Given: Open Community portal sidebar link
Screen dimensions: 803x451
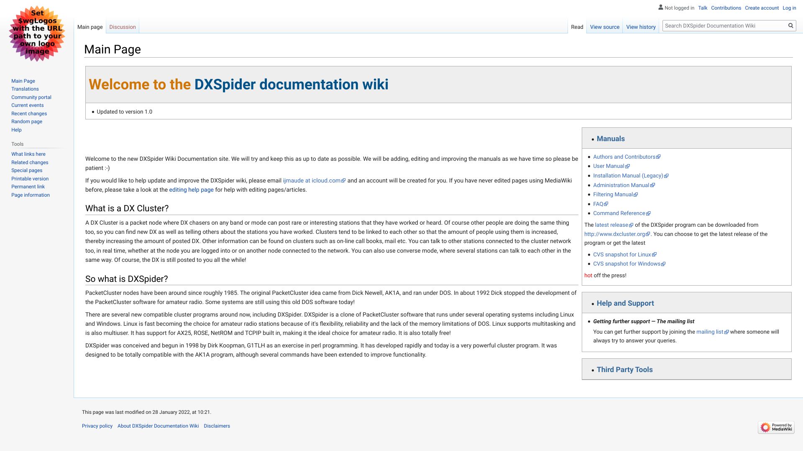Looking at the screenshot, I should click(31, 97).
